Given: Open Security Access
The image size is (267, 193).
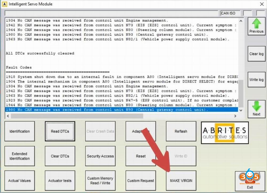Looking at the screenshot, I should point(100,156).
